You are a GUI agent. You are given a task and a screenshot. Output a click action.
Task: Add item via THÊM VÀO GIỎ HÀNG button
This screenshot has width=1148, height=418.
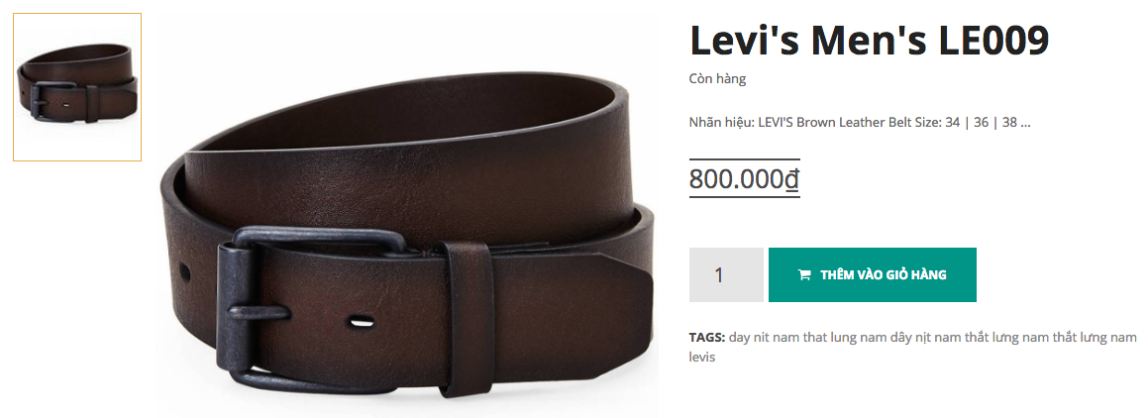872,274
